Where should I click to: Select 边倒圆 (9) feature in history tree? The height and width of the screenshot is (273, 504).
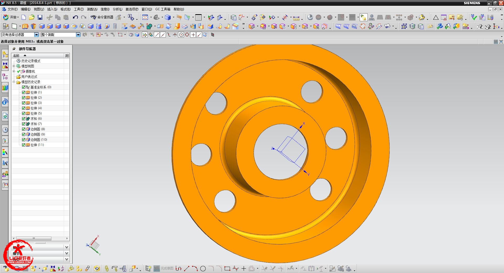38,134
